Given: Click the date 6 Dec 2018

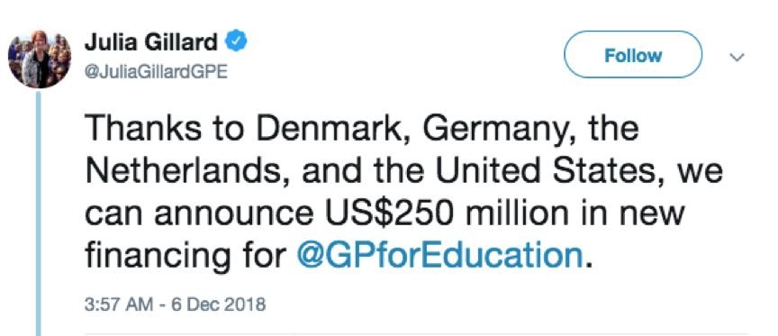Looking at the screenshot, I should click(x=218, y=304).
